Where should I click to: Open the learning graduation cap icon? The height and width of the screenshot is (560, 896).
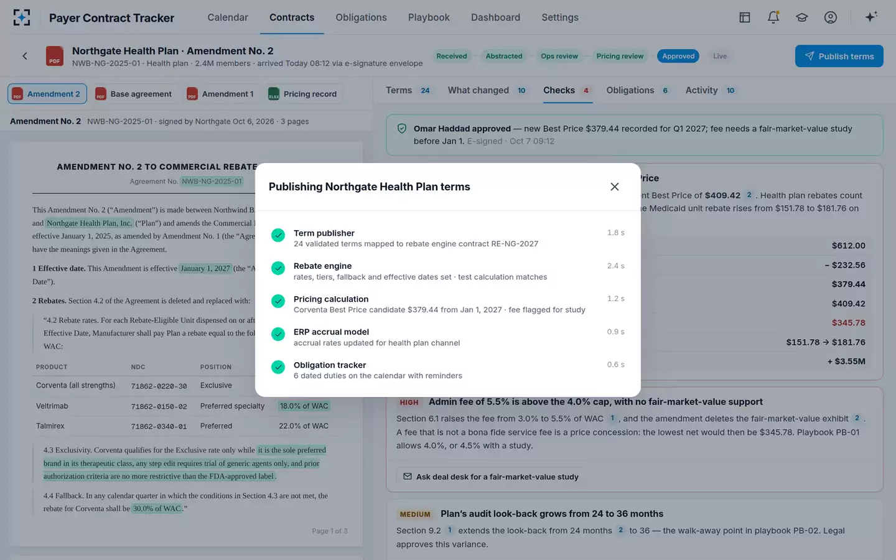(x=802, y=17)
